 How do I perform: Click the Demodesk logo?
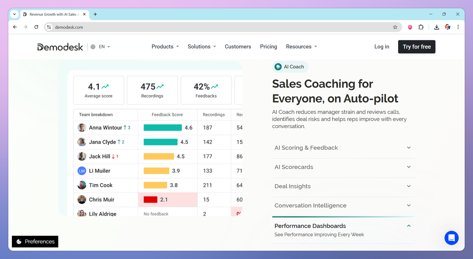click(x=60, y=47)
